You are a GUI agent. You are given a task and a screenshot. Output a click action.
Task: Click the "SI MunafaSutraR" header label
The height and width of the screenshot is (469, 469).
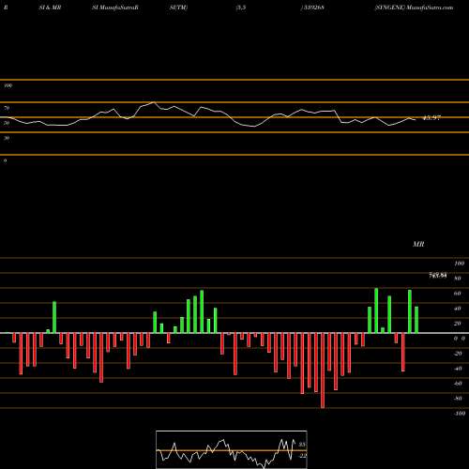[115, 8]
